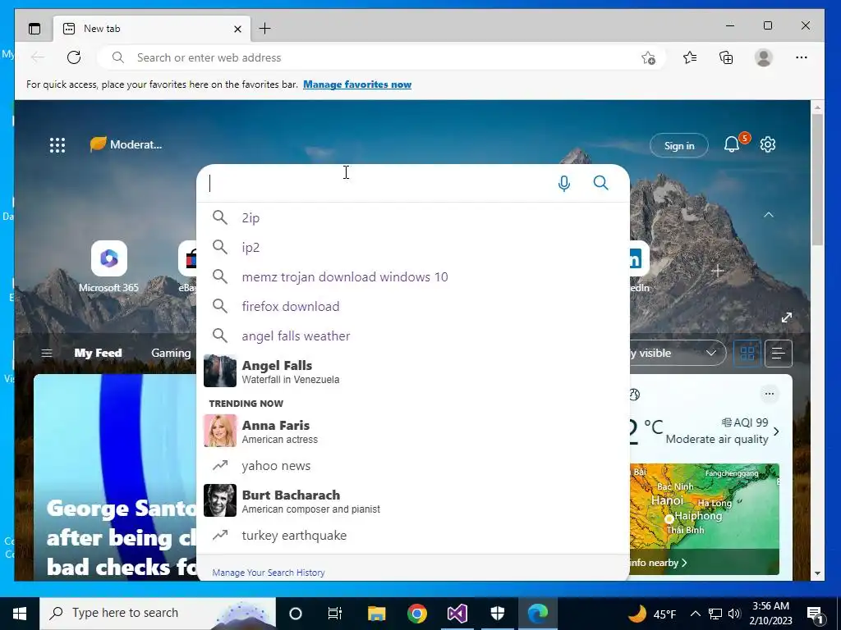Select trending turkey earthquake suggestion
Viewport: 841px width, 630px height.
pos(413,535)
